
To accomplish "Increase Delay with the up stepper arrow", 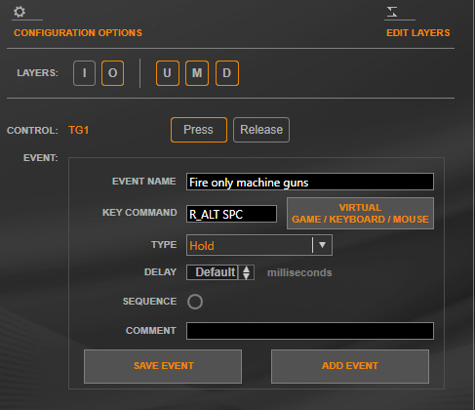I will pyautogui.click(x=247, y=268).
